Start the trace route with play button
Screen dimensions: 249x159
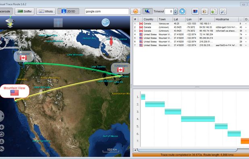click(182, 11)
